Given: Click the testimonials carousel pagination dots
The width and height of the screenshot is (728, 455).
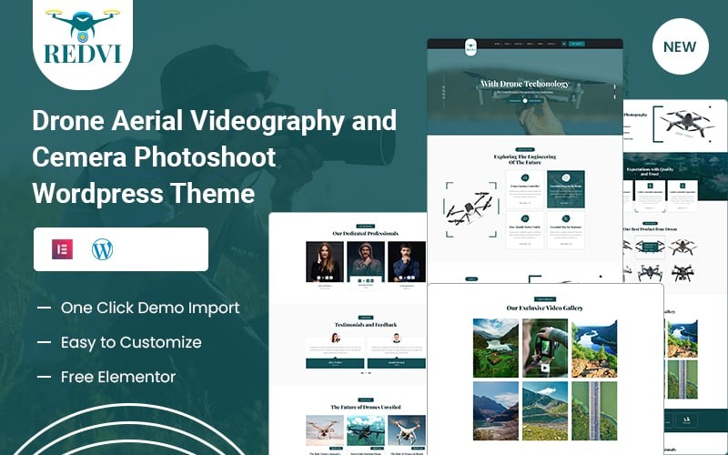Looking at the screenshot, I should click(365, 373).
